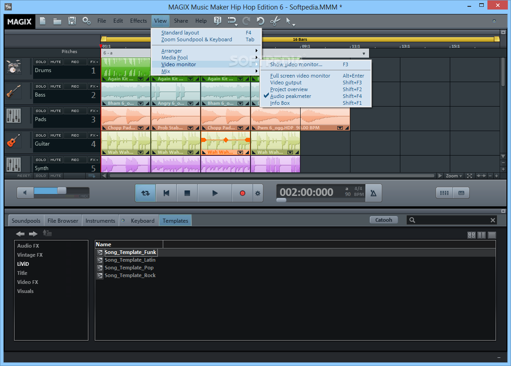This screenshot has height=366, width=511.
Task: Solo the Guitar track
Action: pos(41,135)
